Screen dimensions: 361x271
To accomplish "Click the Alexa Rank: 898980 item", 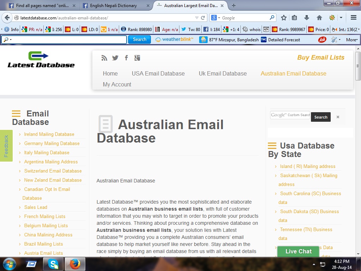I will (136, 29).
